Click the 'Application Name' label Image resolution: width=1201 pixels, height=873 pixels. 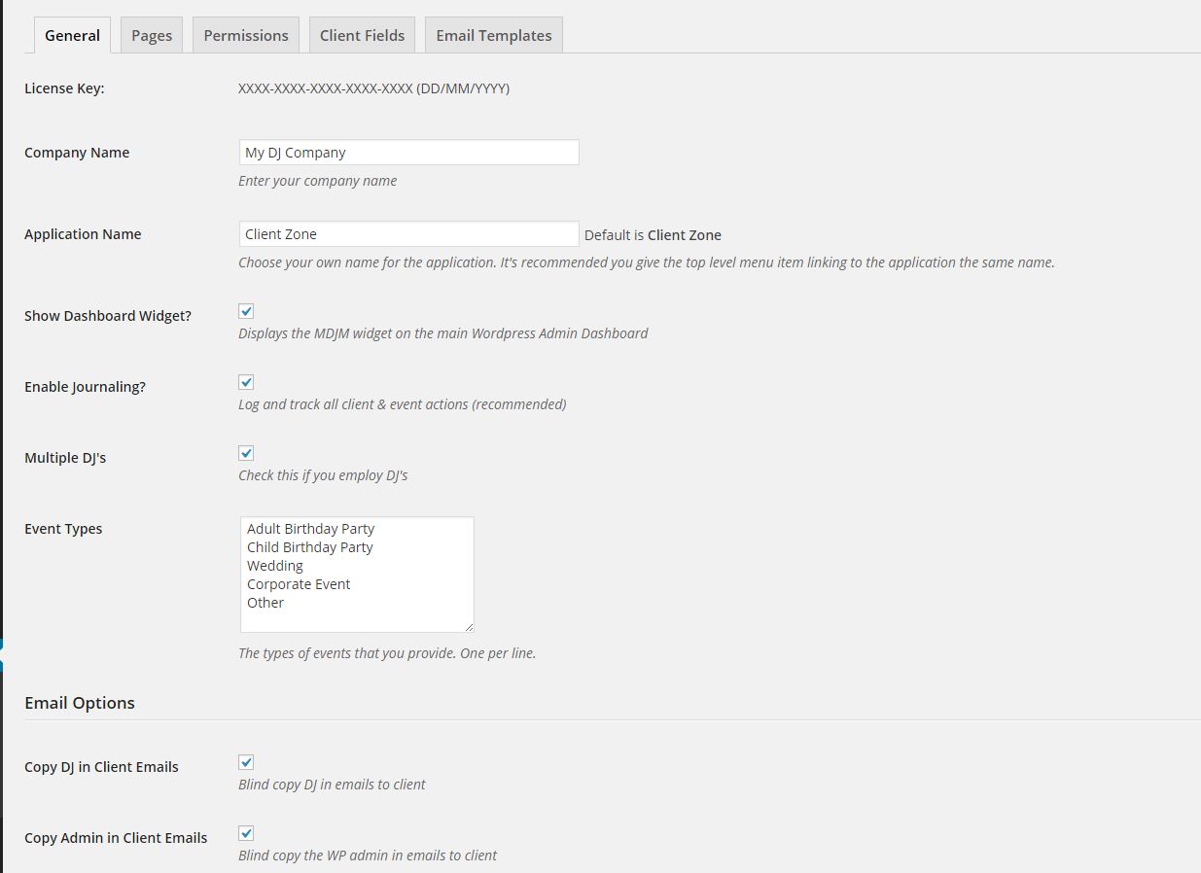coord(83,234)
